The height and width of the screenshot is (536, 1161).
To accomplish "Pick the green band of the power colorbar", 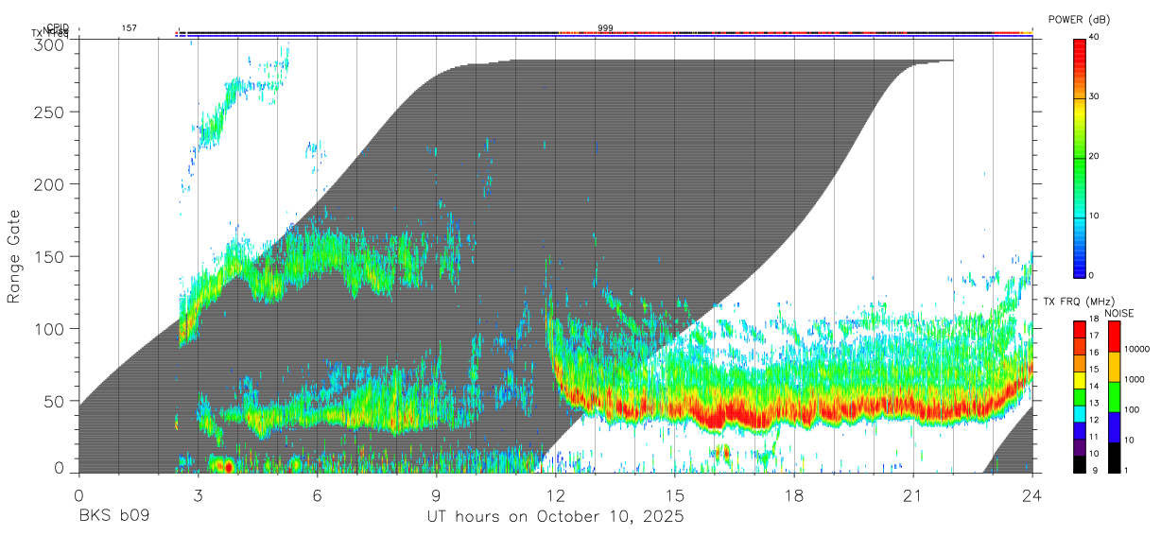I will tap(1080, 158).
